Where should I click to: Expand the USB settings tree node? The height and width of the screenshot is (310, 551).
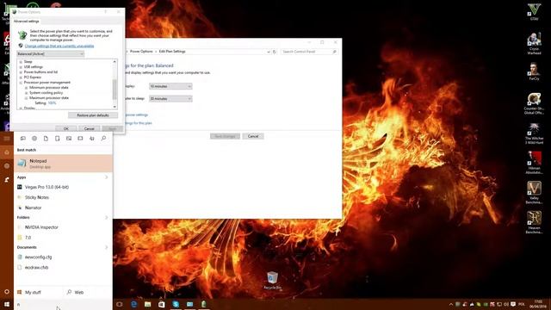tap(21, 67)
